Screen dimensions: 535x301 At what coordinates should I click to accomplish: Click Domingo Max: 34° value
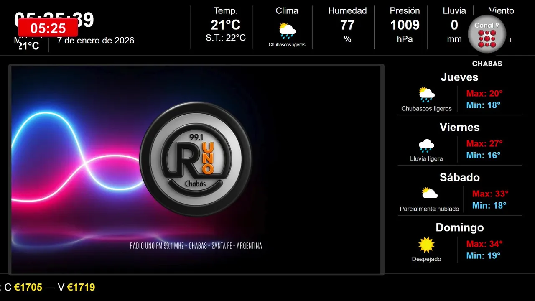pyautogui.click(x=484, y=244)
